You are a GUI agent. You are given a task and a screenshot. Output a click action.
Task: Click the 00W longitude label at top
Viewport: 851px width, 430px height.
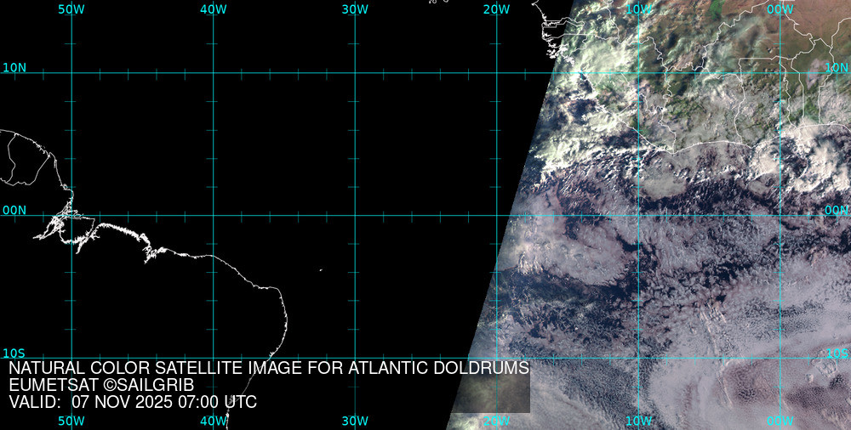(780, 9)
